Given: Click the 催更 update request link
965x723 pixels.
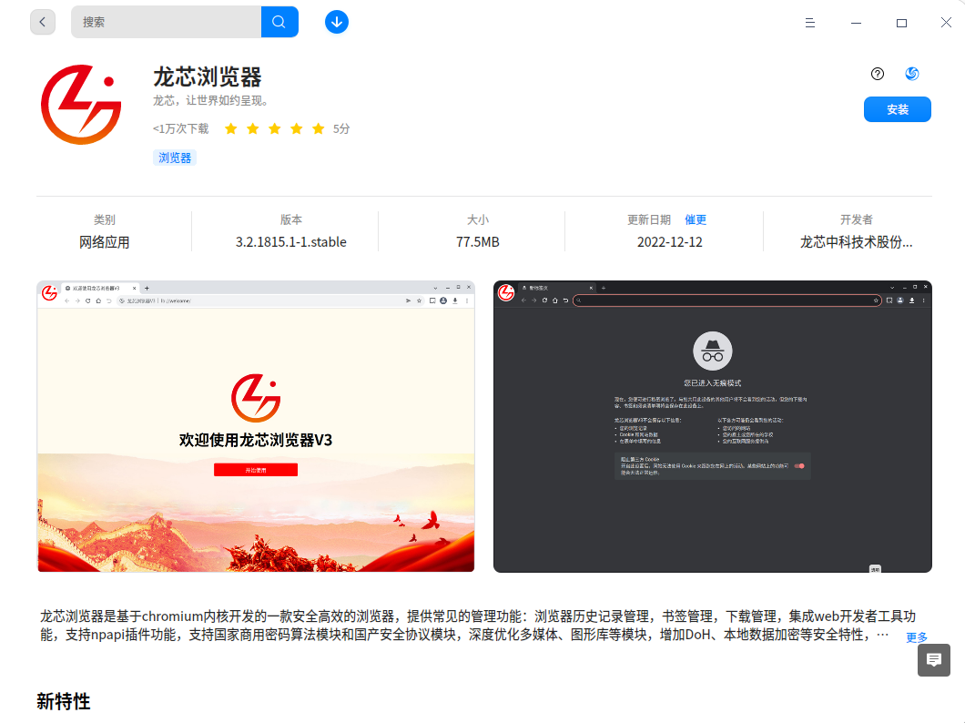Looking at the screenshot, I should tap(696, 219).
